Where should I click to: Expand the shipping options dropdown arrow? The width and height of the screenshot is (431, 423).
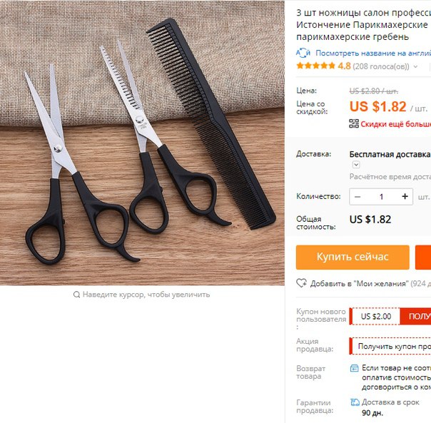pos(356,165)
